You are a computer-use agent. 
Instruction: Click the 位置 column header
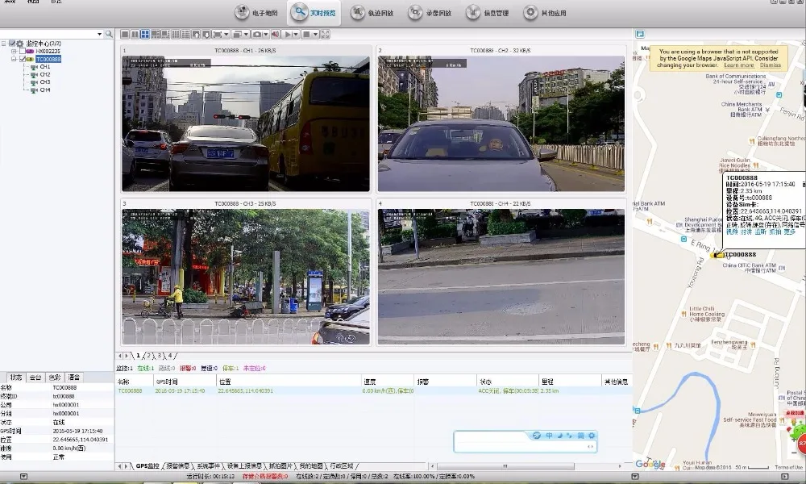tap(289, 382)
